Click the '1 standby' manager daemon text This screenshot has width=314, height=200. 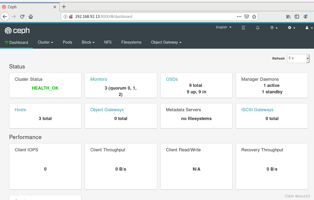click(x=272, y=92)
